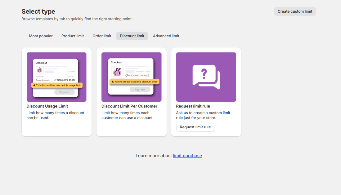Click warning icon in usage limit reached banner
This screenshot has width=341, height=195.
click(x=34, y=85)
